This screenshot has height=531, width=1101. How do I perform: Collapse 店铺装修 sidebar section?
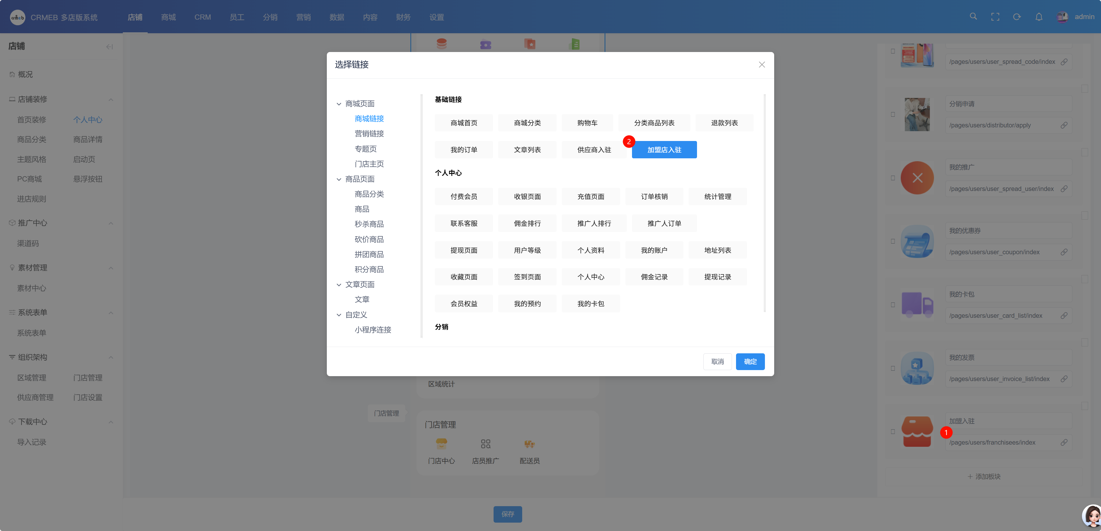(x=111, y=100)
